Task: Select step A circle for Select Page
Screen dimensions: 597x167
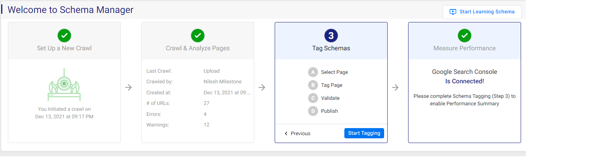Action: click(313, 72)
